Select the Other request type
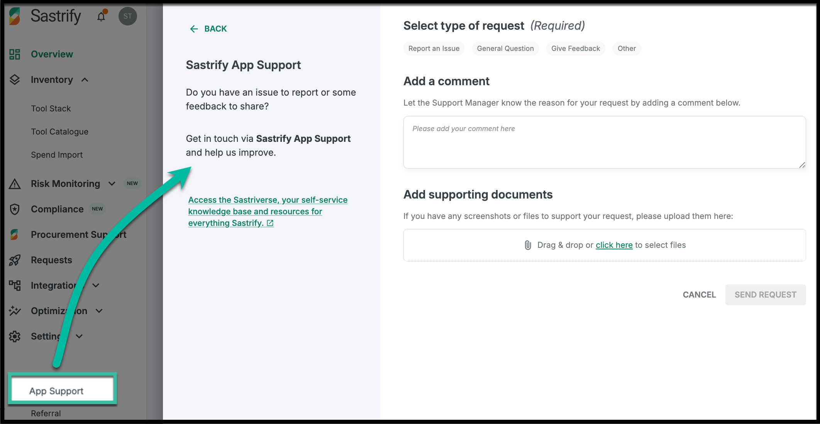 pyautogui.click(x=627, y=49)
